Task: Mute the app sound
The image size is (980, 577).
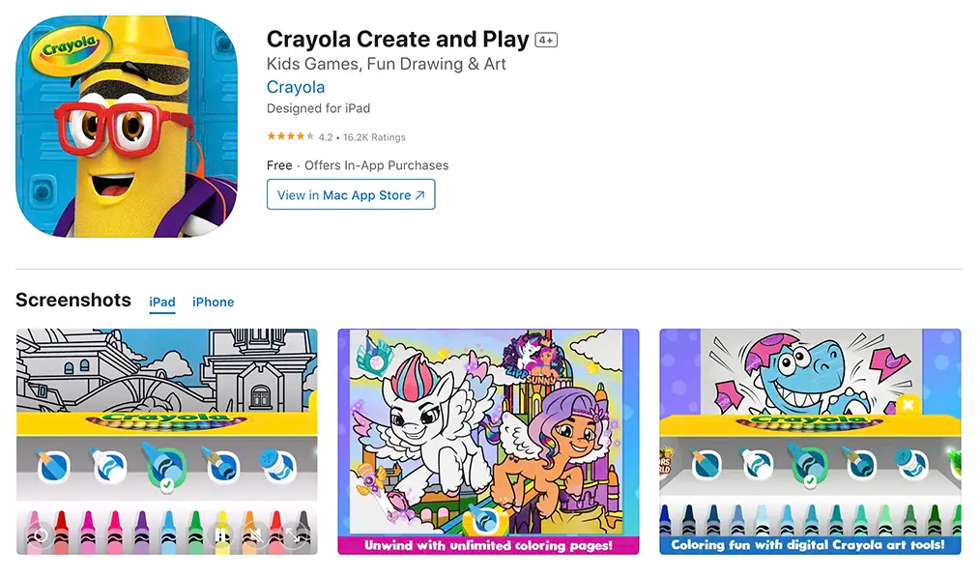Action: (x=256, y=534)
